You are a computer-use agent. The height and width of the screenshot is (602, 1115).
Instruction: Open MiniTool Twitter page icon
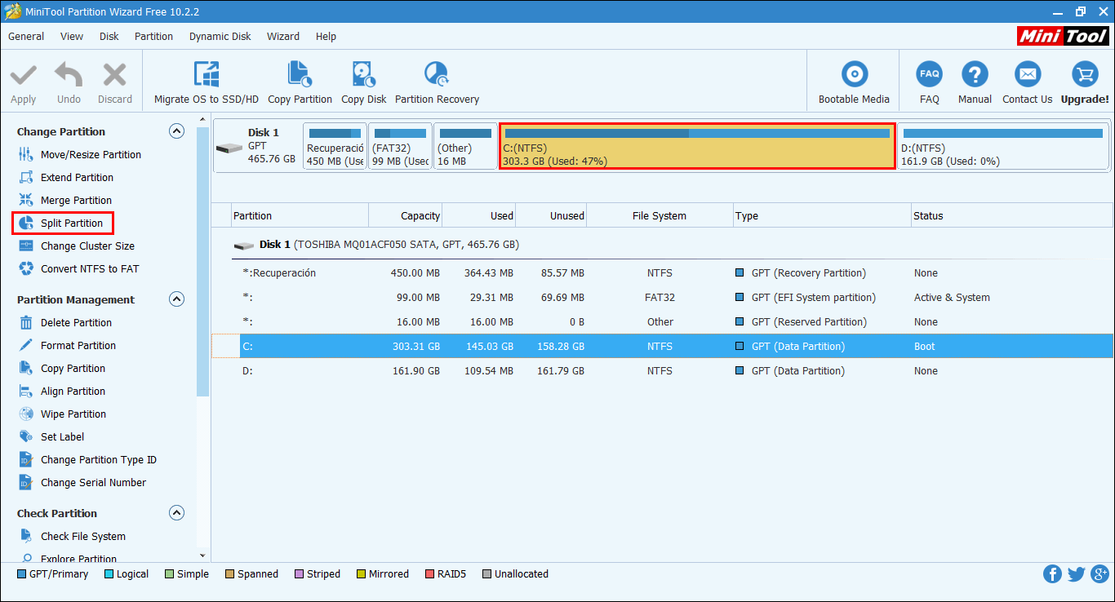tap(1076, 573)
